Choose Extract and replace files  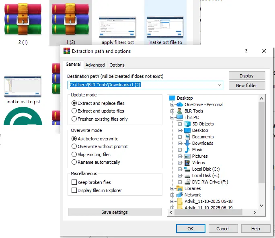pyautogui.click(x=98, y=103)
